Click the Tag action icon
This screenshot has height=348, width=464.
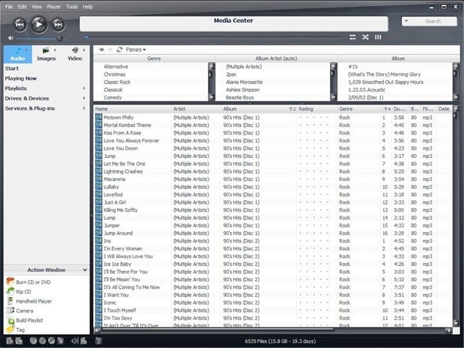click(x=11, y=329)
